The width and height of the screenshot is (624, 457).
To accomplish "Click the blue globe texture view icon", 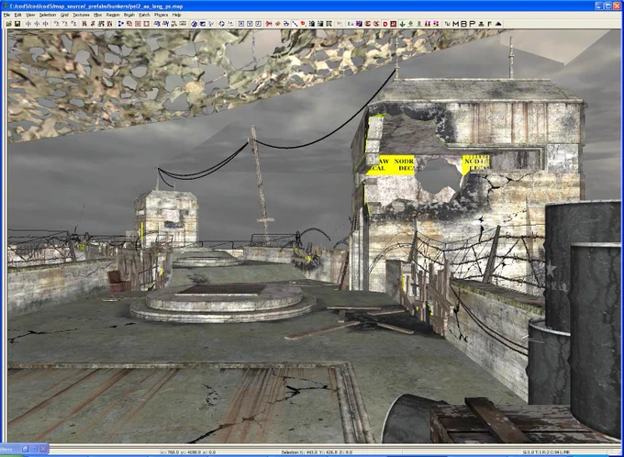I will [x=194, y=24].
